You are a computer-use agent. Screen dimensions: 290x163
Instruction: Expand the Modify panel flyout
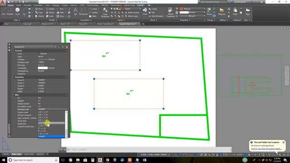click(53, 20)
